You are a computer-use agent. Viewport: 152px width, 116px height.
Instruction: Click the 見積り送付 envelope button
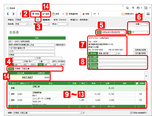click(128, 14)
